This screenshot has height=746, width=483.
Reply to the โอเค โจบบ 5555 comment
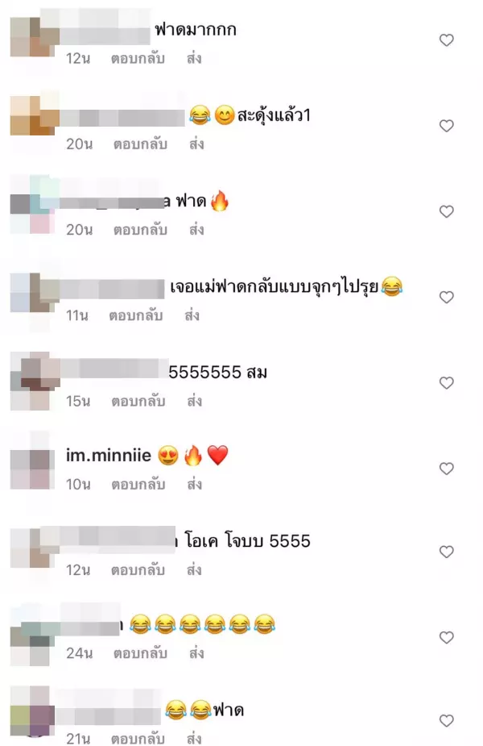138,570
